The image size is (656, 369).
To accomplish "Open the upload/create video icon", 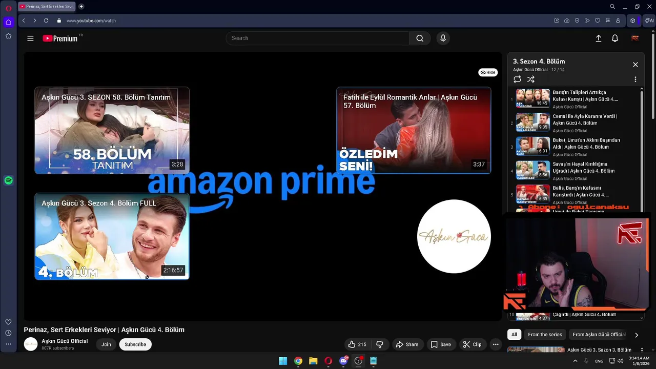I will tap(598, 38).
